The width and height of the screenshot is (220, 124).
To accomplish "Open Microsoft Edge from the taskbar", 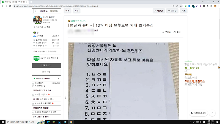I will click(x=48, y=122).
